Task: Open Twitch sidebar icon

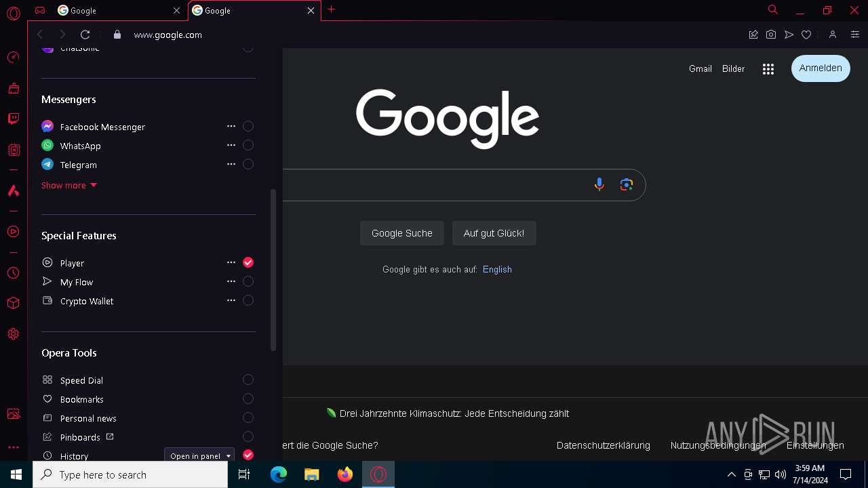Action: 13,119
